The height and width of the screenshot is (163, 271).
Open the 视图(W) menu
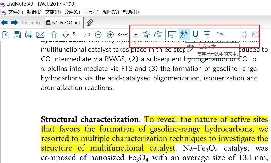coord(111,12)
